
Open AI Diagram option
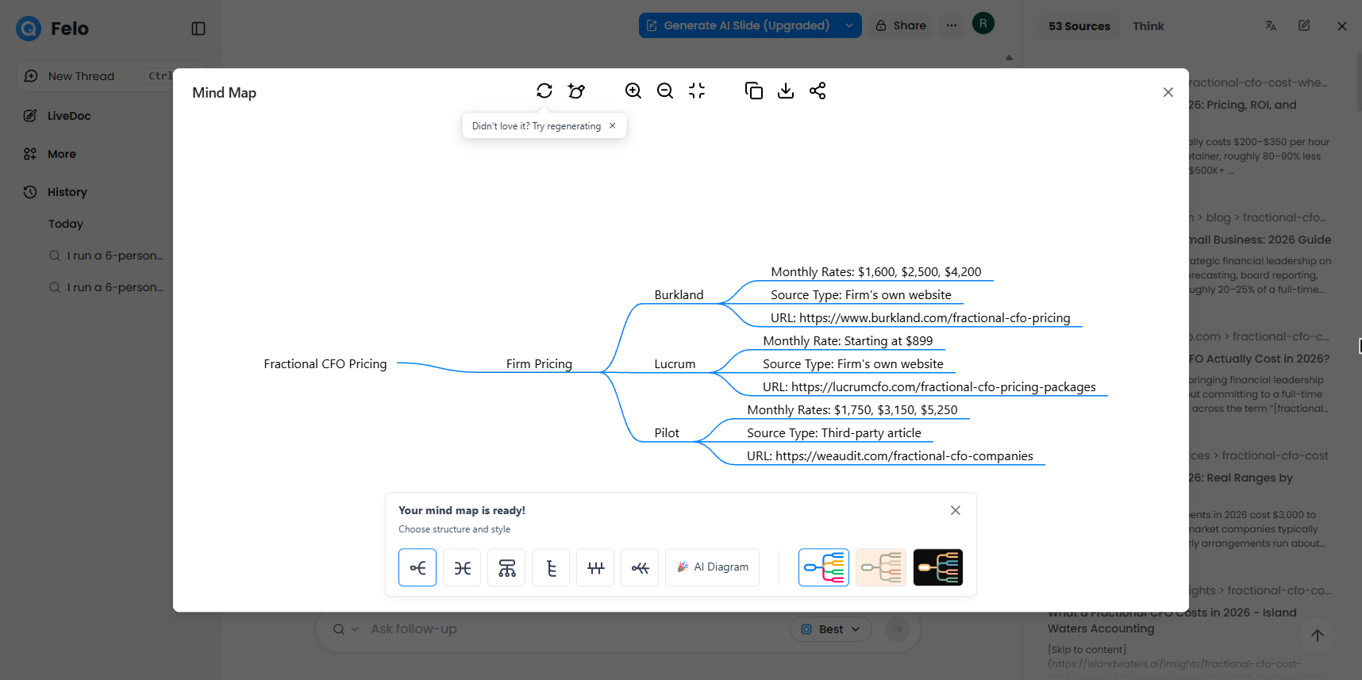coord(712,567)
